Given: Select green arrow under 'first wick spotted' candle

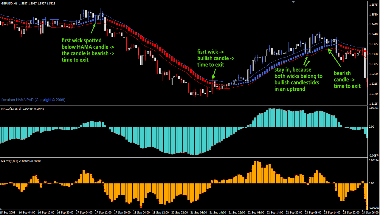Looking at the screenshot, I should 94,28.
